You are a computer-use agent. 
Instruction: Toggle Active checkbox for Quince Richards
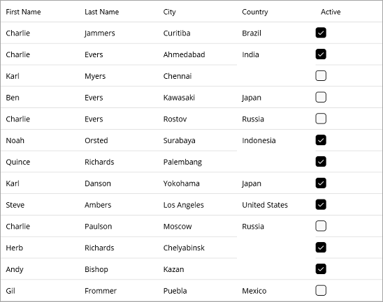click(321, 161)
